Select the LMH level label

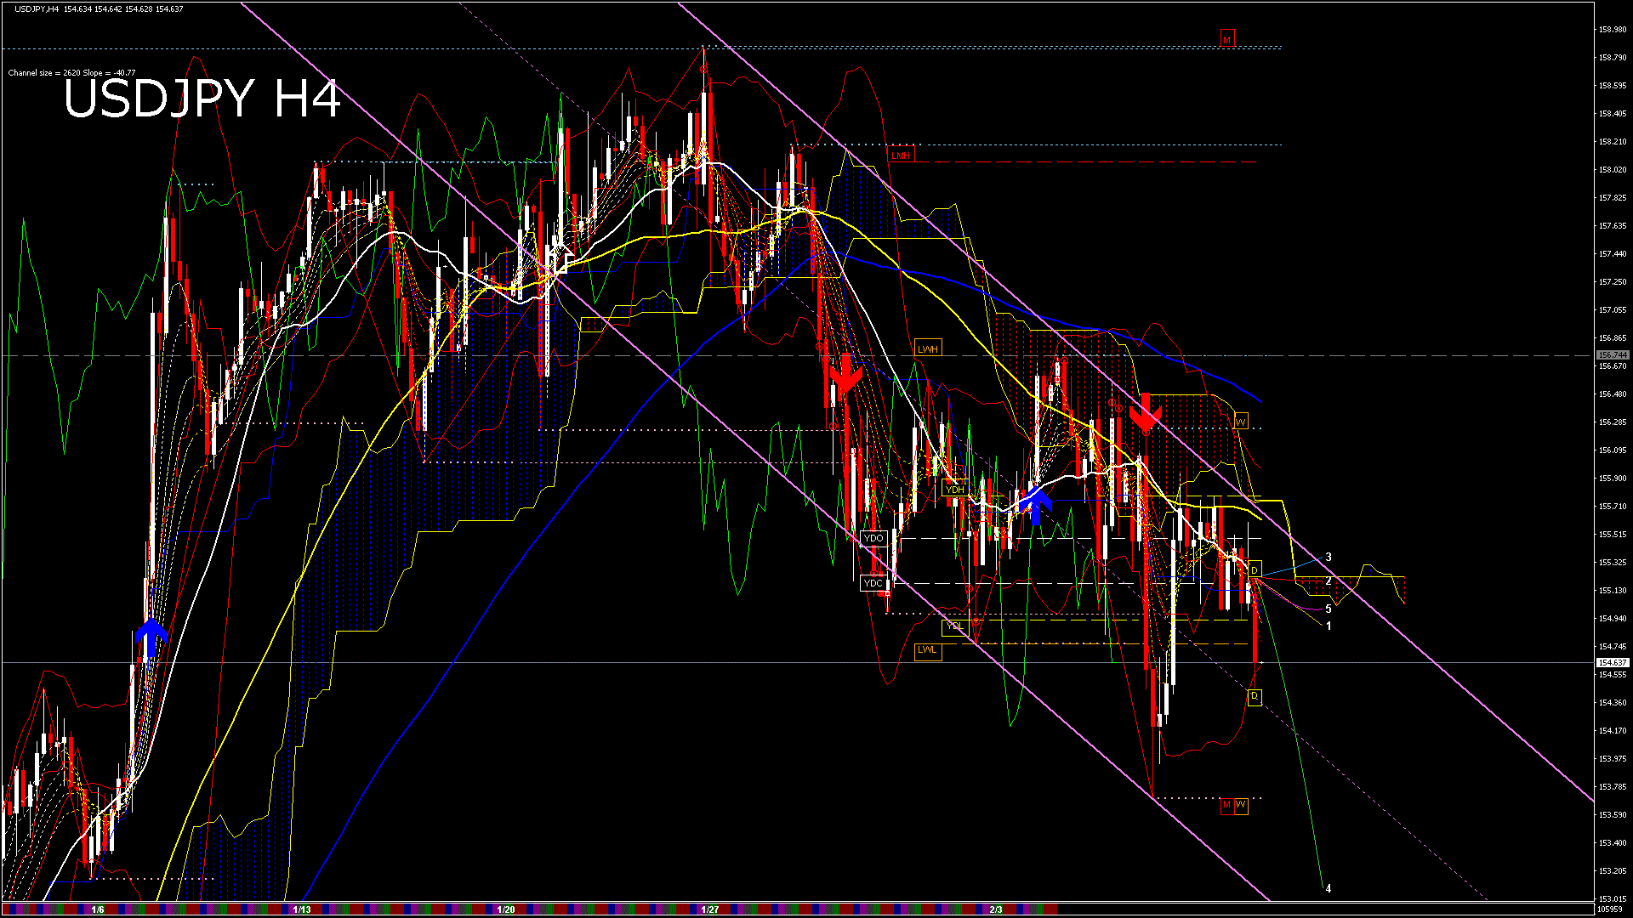901,156
